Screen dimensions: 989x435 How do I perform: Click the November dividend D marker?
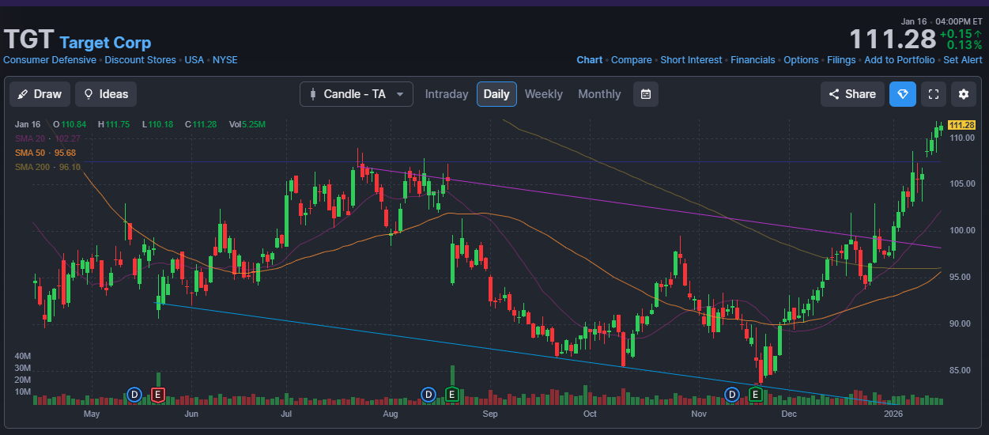tap(733, 394)
